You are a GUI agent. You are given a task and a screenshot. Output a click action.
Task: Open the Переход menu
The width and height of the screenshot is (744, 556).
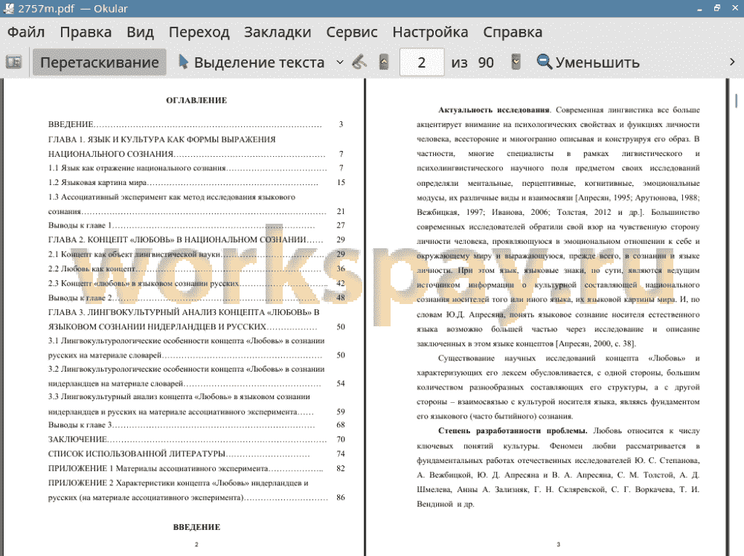coord(199,32)
